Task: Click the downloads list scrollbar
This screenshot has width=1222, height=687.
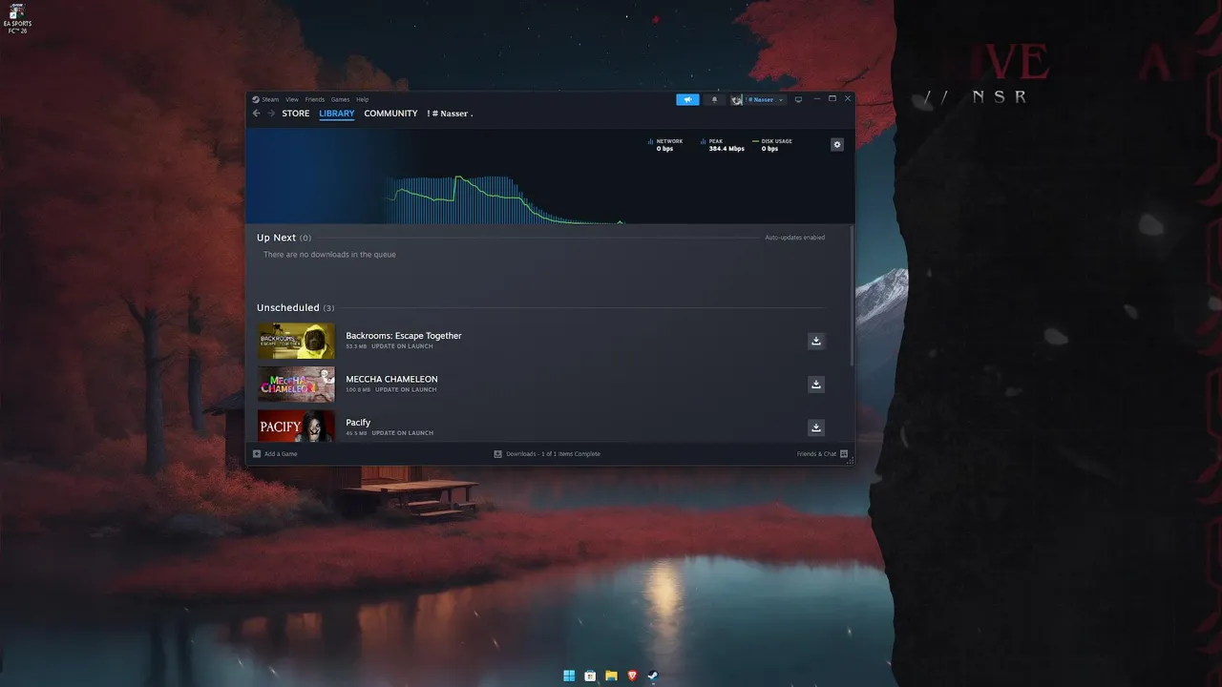Action: [x=852, y=295]
